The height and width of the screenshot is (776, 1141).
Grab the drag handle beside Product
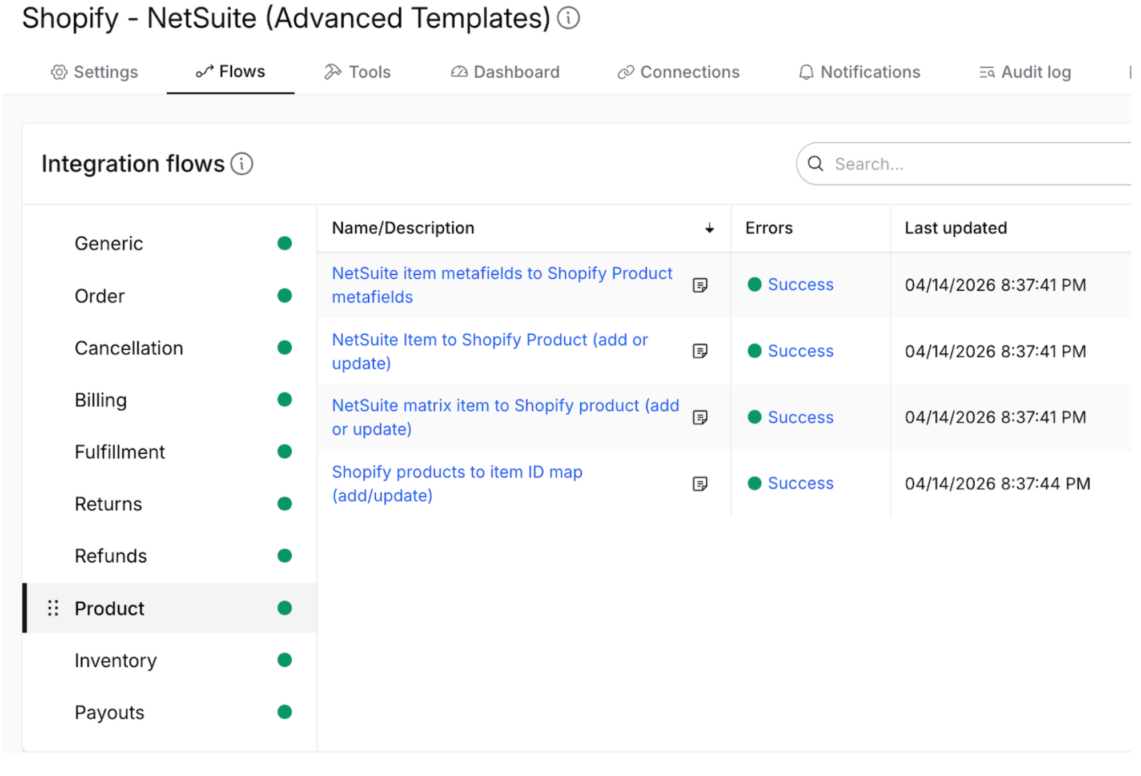pos(53,608)
